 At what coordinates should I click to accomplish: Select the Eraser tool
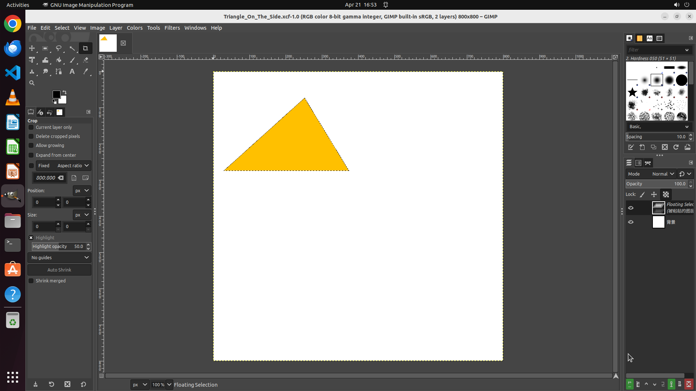point(86,60)
